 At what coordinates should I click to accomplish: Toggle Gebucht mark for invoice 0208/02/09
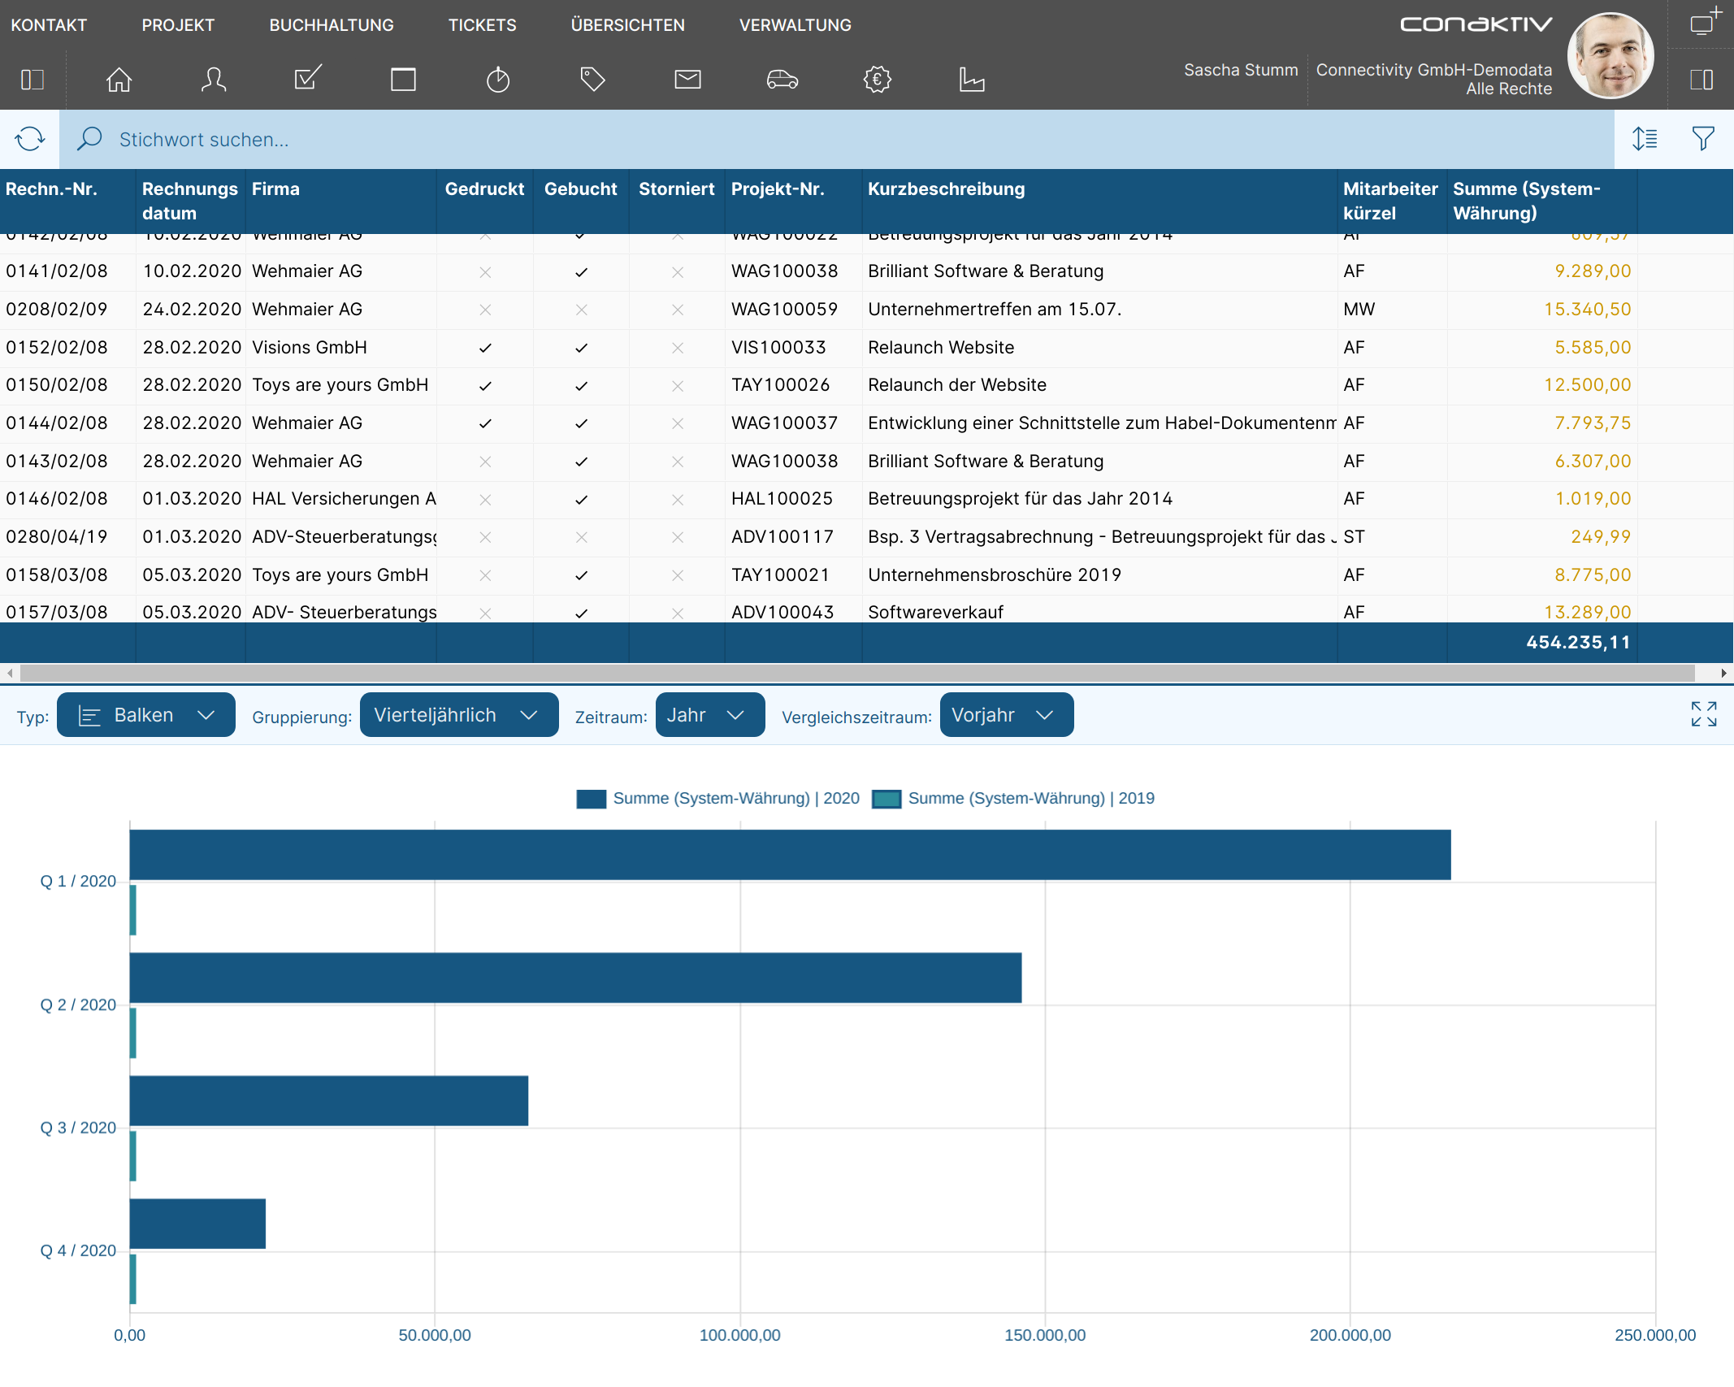[x=581, y=310]
